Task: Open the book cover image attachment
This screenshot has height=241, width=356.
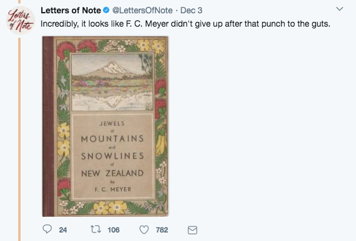Action: (x=105, y=127)
